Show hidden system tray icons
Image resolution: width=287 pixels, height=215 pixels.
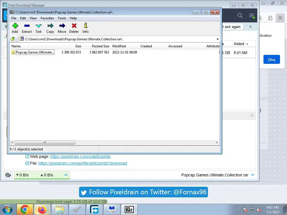coord(238,210)
